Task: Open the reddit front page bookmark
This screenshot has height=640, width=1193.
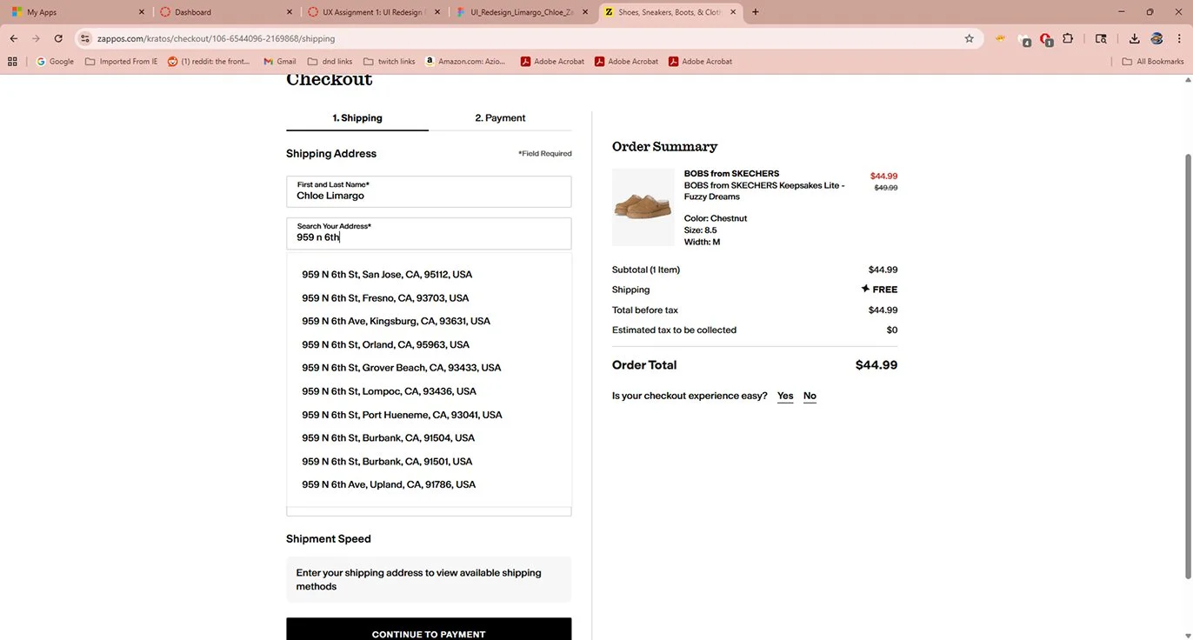Action: [209, 62]
